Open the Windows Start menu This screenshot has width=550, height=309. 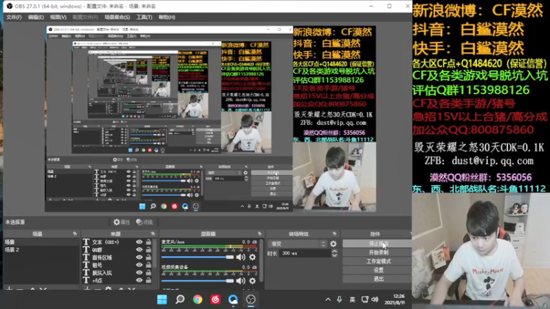tap(162, 299)
